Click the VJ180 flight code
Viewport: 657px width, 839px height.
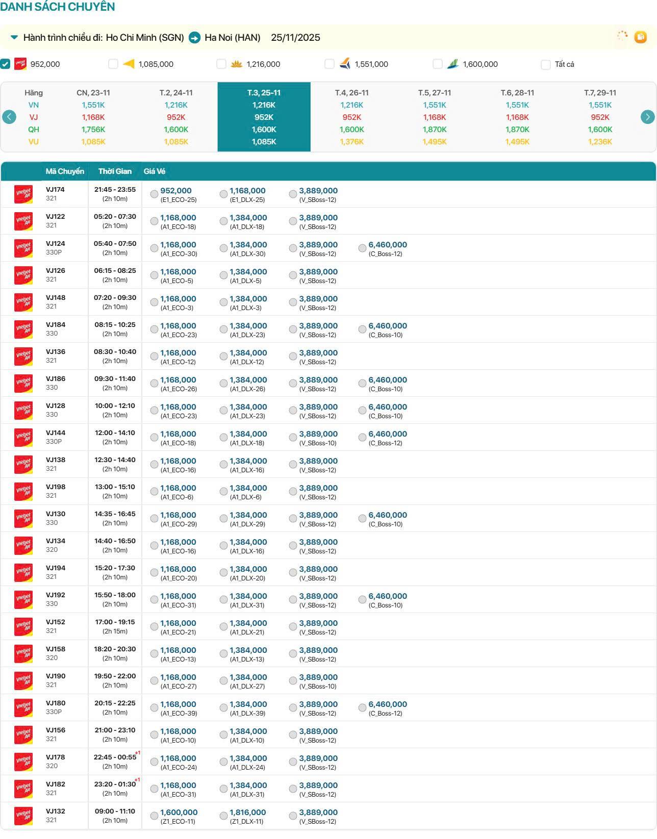point(56,703)
